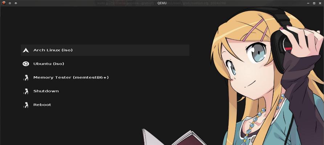The height and width of the screenshot is (145, 324).
Task: Click the Ubuntu logo icon
Action: tap(26, 64)
